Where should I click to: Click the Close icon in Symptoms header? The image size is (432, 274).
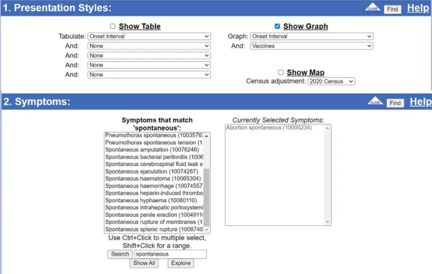pos(375,101)
